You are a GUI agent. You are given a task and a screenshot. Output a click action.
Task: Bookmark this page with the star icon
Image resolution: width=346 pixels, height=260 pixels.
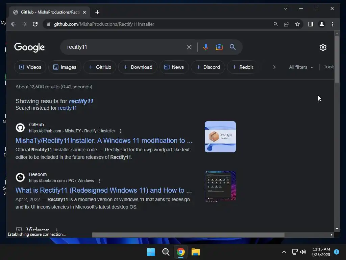click(297, 24)
